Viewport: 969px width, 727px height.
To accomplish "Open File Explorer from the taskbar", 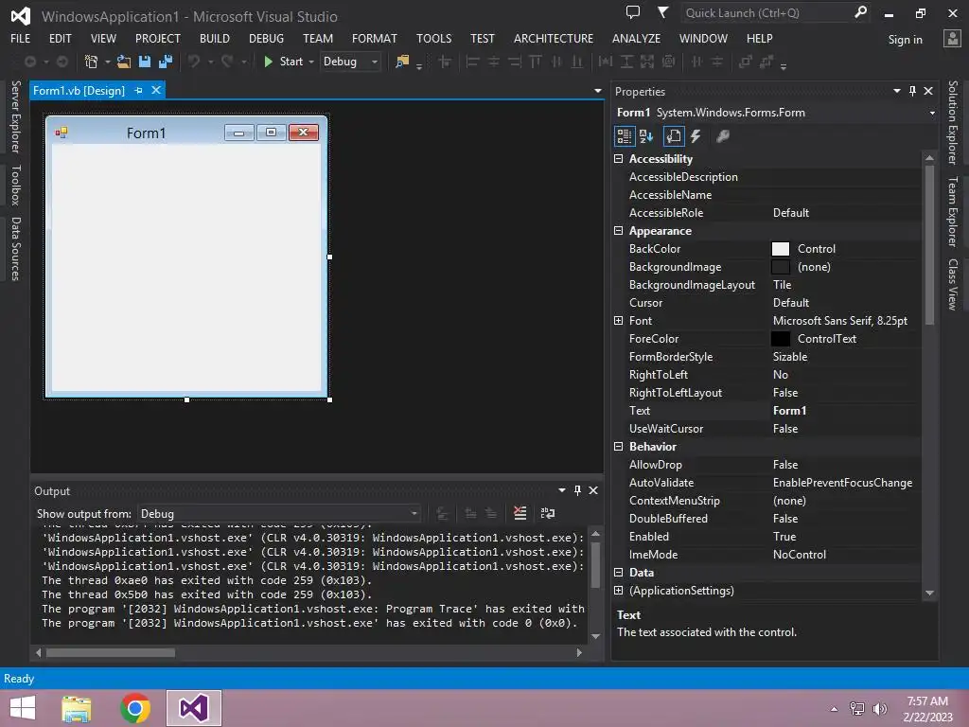I will pos(77,708).
